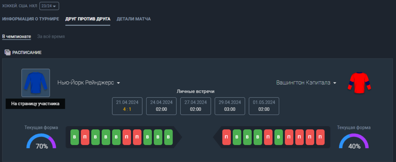Open the 01.05.2024 match card
This screenshot has height=162, width=396.
264,106
